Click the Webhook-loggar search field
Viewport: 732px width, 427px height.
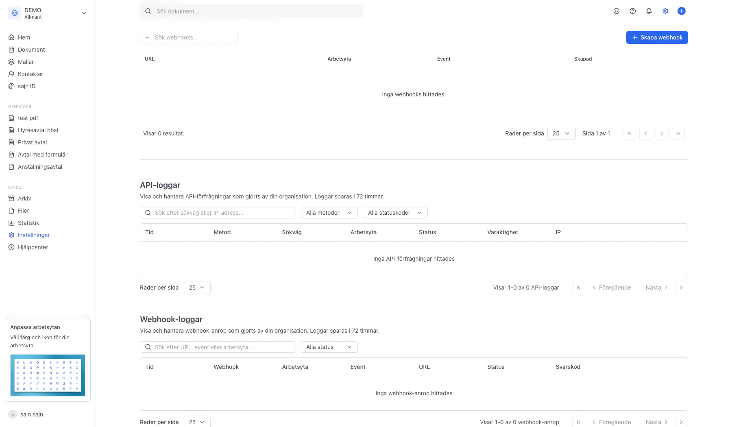218,347
